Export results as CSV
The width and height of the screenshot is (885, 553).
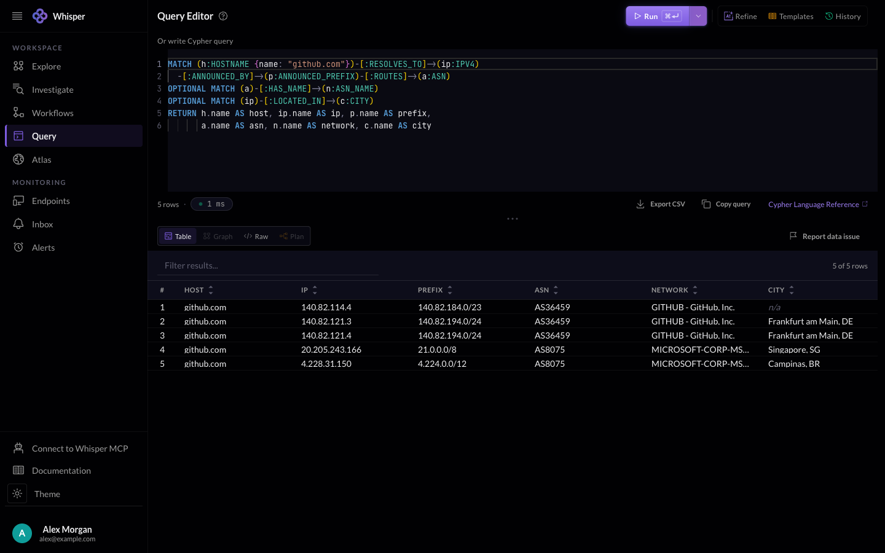pos(661,204)
